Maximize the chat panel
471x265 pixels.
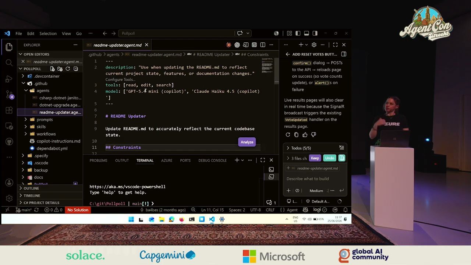click(335, 45)
